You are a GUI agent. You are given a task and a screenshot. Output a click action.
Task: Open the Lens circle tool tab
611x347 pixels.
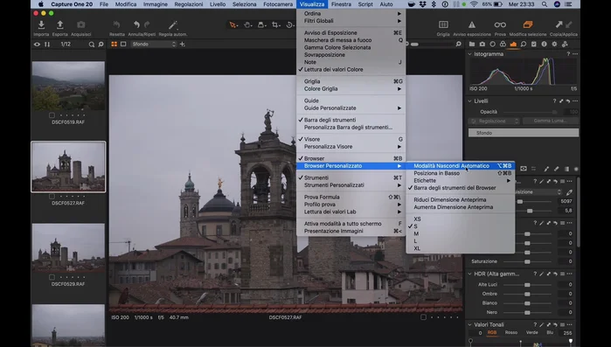tap(492, 45)
